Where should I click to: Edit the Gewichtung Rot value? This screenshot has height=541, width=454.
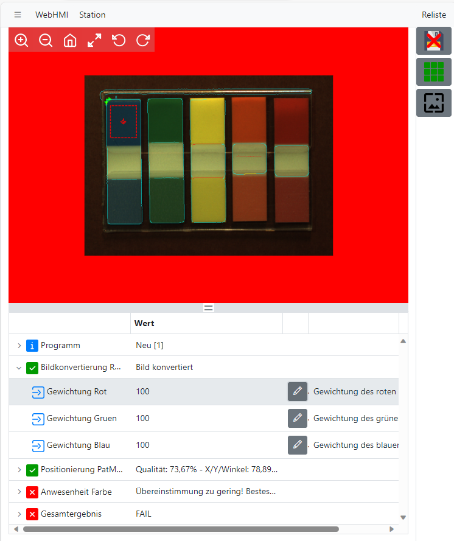pos(297,392)
